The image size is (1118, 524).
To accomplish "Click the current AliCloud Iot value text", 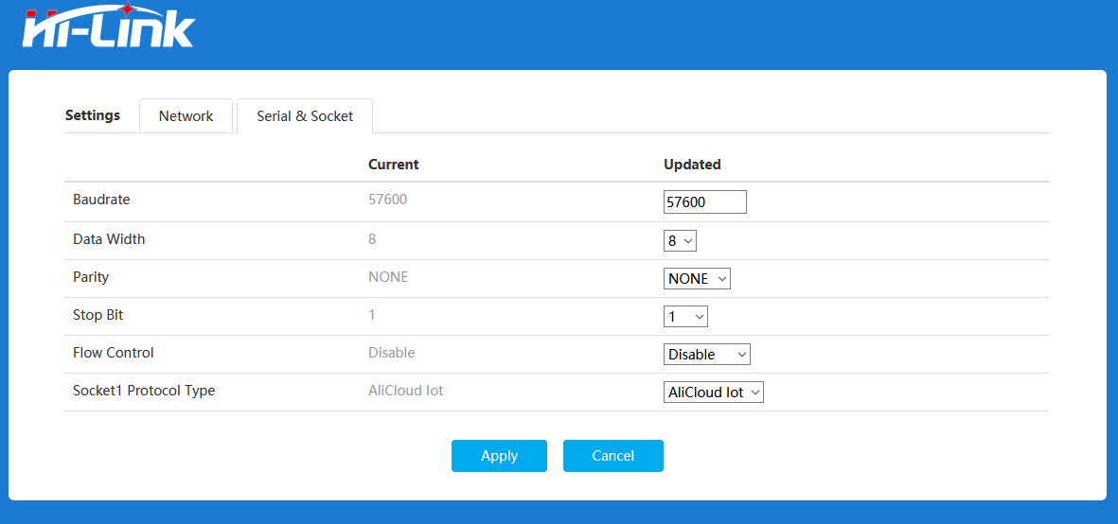I will tap(405, 391).
